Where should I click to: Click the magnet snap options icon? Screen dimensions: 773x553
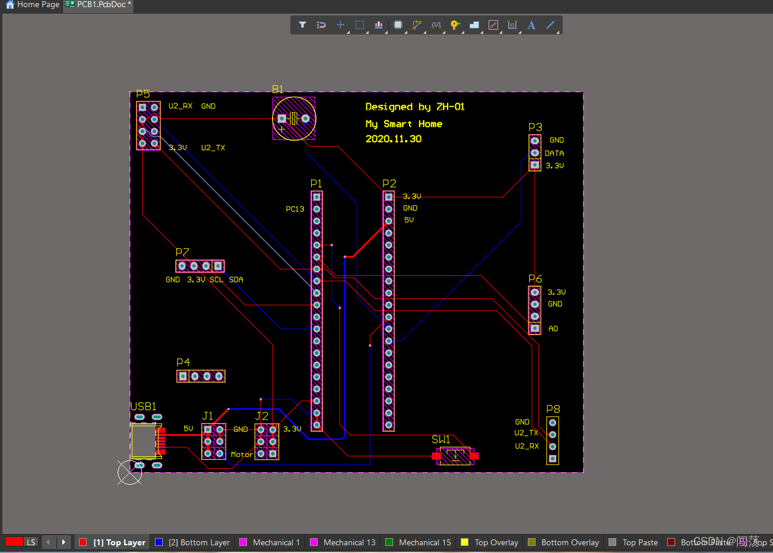click(321, 25)
